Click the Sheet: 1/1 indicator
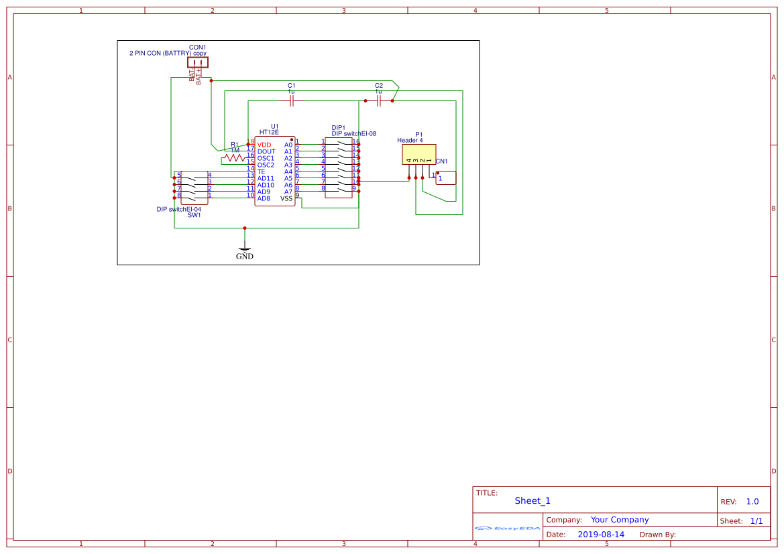This screenshot has height=554, width=784. point(756,521)
